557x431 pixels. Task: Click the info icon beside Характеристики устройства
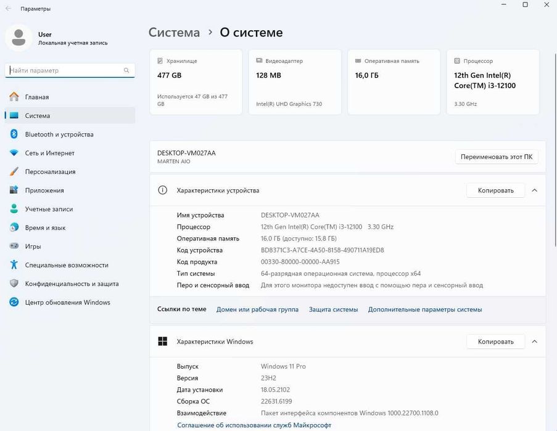click(x=162, y=191)
